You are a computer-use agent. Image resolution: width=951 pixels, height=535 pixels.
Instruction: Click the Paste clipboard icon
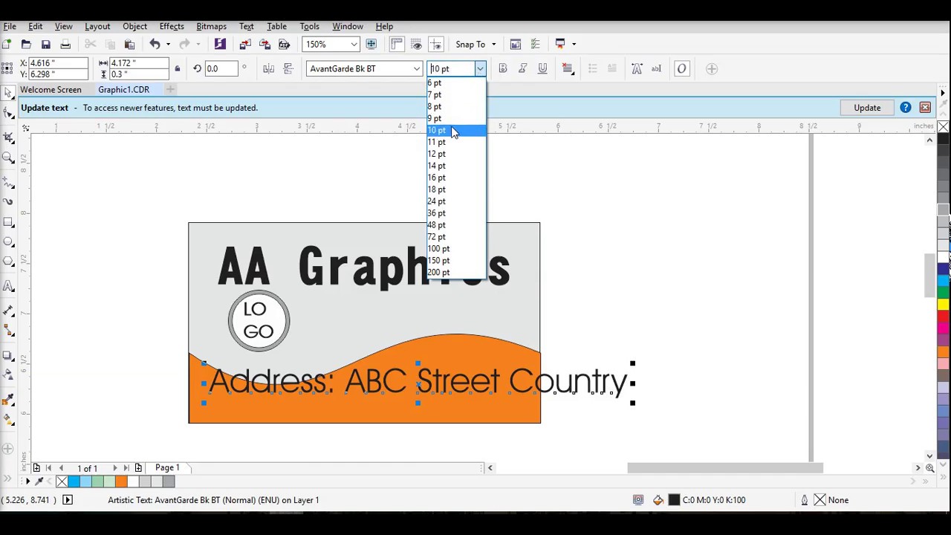click(x=129, y=45)
